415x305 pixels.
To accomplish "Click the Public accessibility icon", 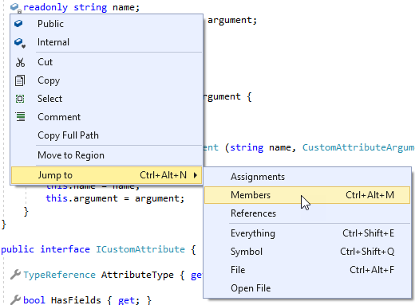I will [x=18, y=24].
